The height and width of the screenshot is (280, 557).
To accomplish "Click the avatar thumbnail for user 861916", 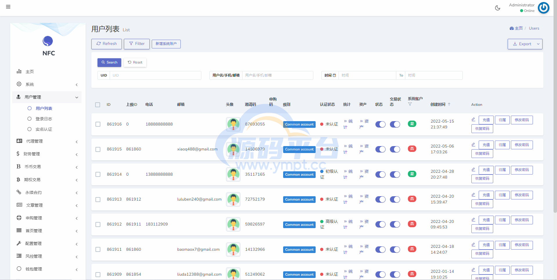I will [x=233, y=124].
